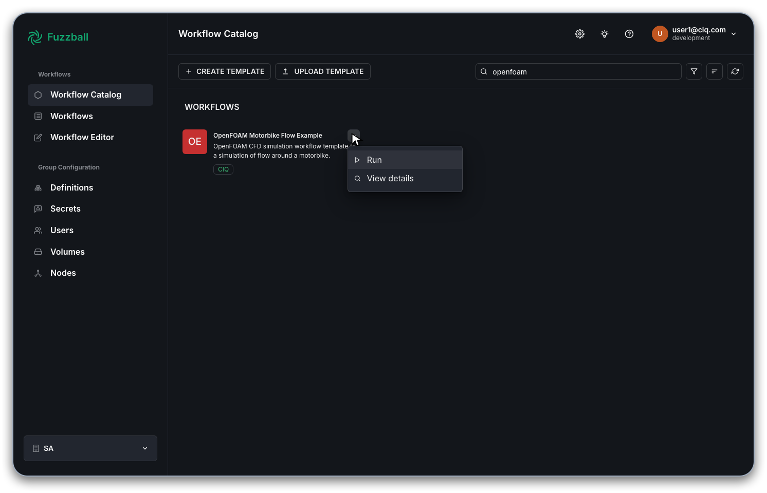The image size is (767, 493).
Task: Click the Workflows list icon
Action: click(x=38, y=116)
